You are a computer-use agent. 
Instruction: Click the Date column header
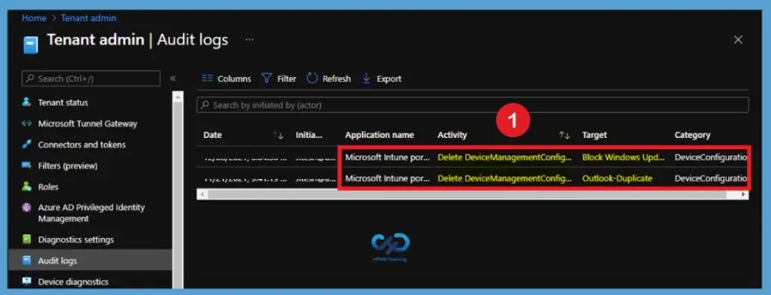click(212, 135)
